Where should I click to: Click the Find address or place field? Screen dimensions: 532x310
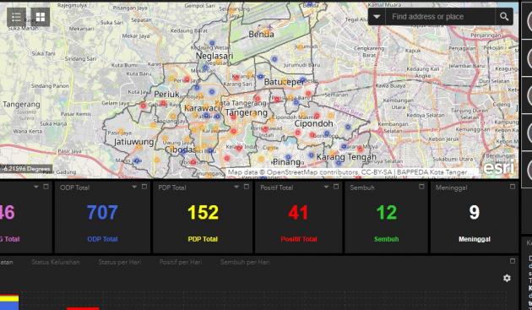click(440, 17)
